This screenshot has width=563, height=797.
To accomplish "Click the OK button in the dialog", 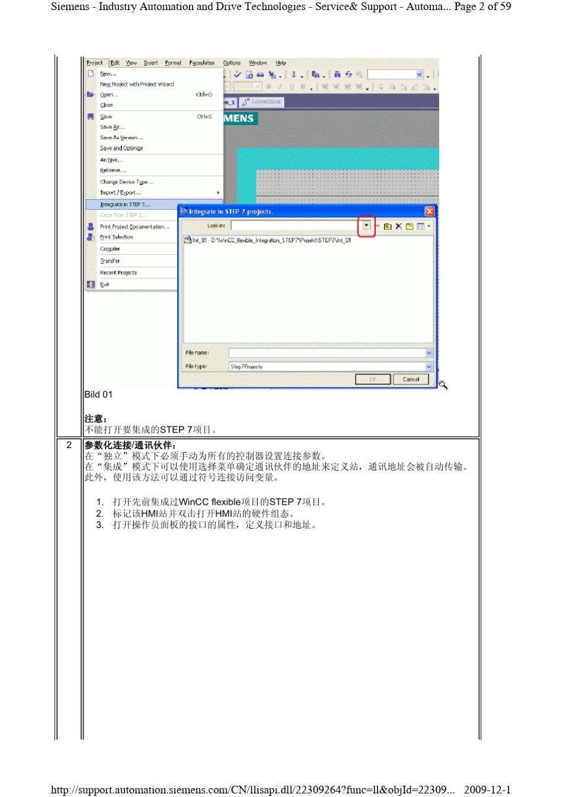I will coord(373,379).
